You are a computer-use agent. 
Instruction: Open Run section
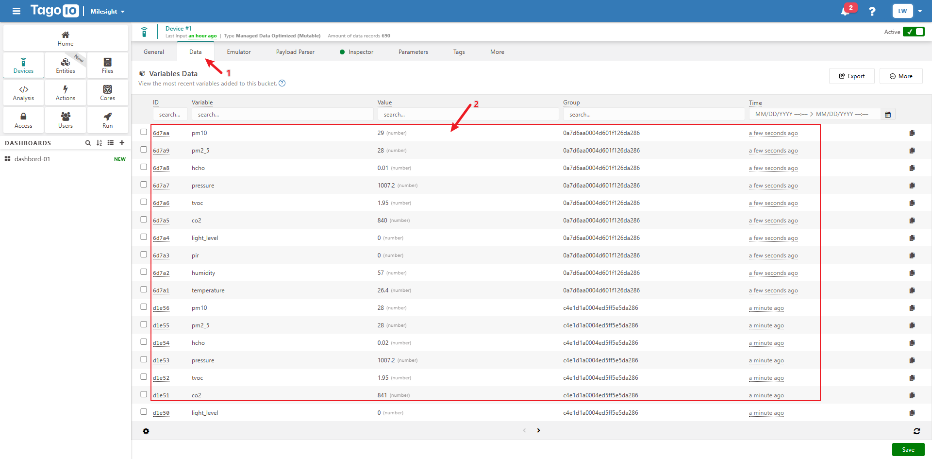(x=107, y=120)
